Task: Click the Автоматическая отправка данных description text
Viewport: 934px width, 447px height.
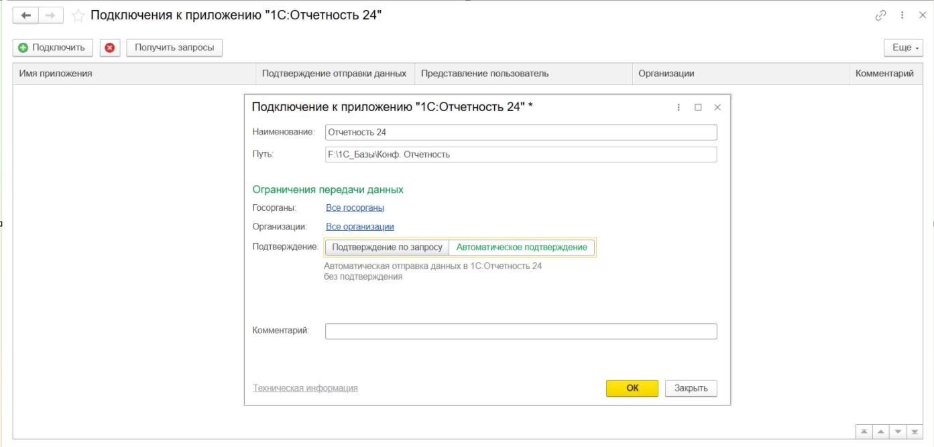Action: tap(432, 271)
